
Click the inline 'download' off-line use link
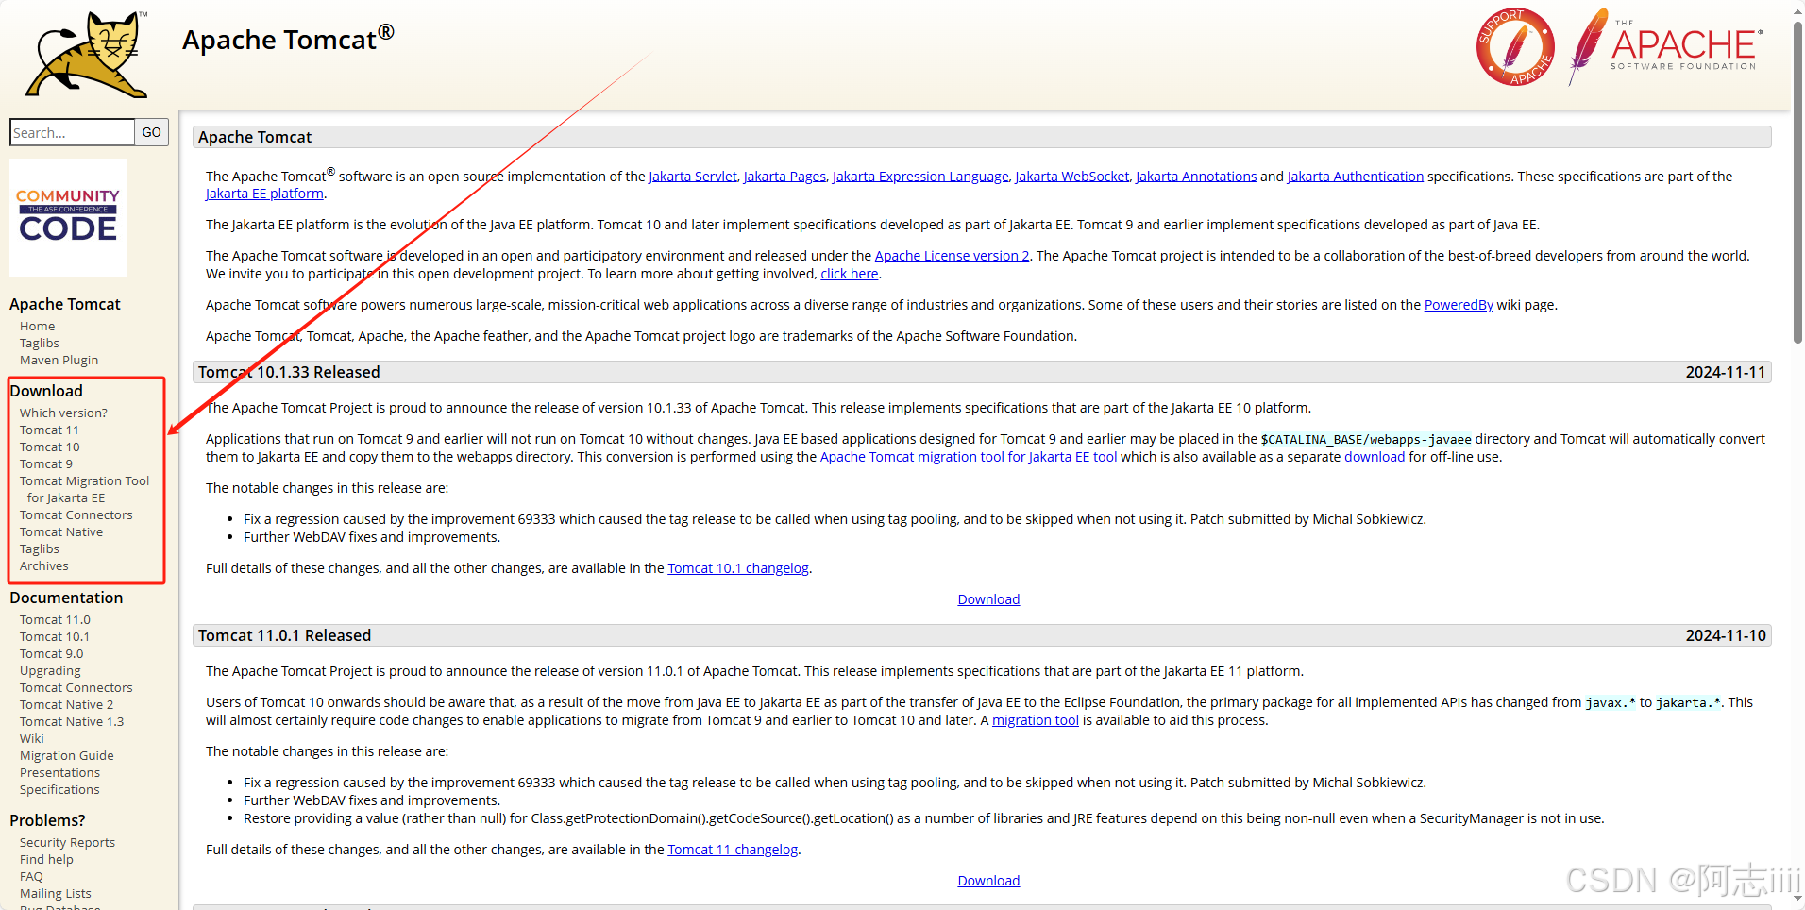pyautogui.click(x=1375, y=457)
